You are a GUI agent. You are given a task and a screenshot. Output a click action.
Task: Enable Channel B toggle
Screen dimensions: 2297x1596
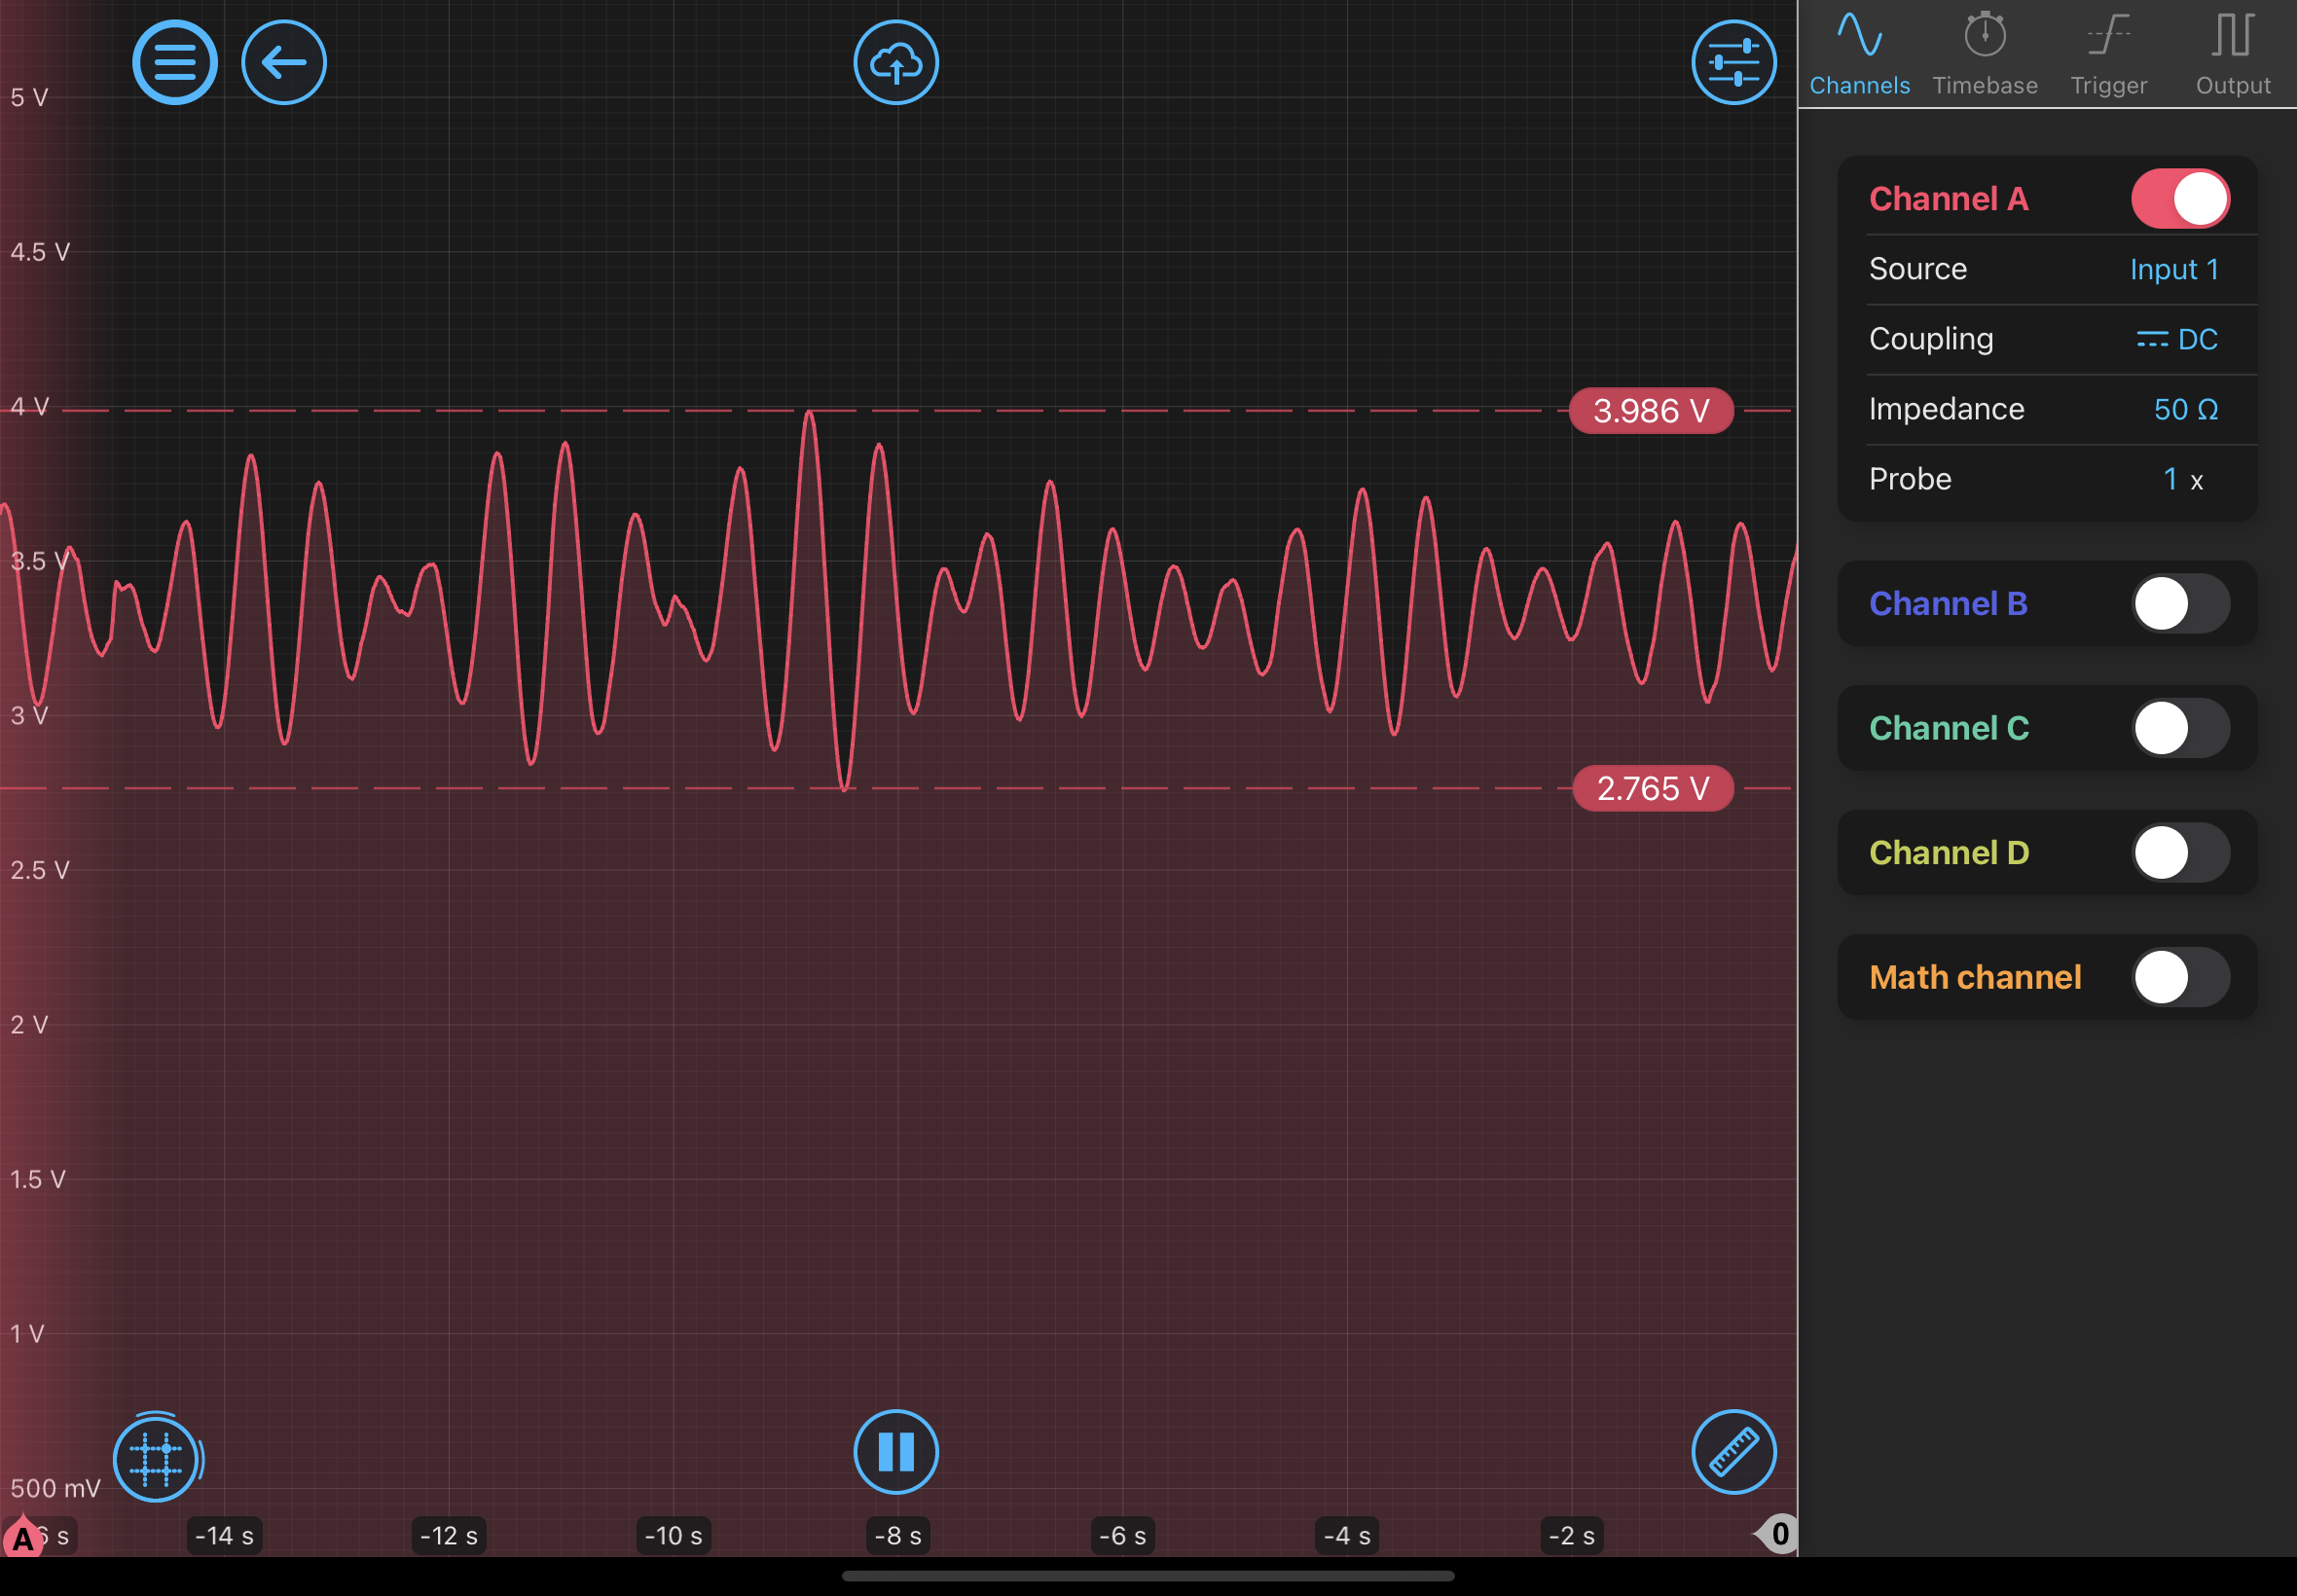[x=2180, y=604]
